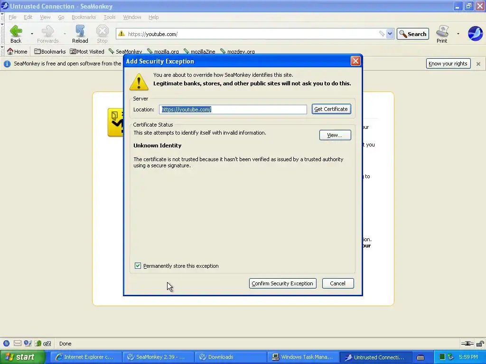Close the Add Security Exception dialog
This screenshot has height=364, width=486.
[x=355, y=61]
